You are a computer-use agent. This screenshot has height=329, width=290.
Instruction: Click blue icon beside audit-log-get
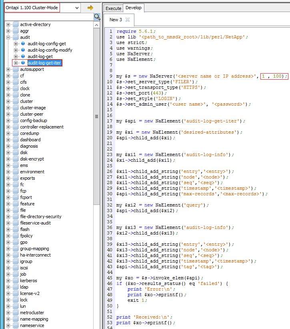23,56
